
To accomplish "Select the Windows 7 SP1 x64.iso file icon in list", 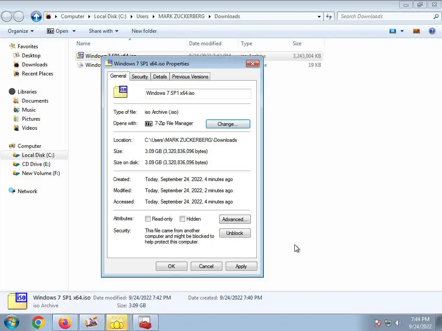I will pyautogui.click(x=80, y=56).
